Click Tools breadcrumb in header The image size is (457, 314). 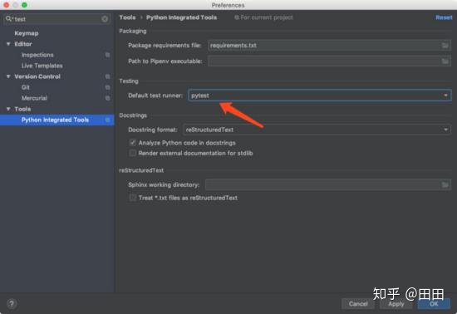pos(127,17)
